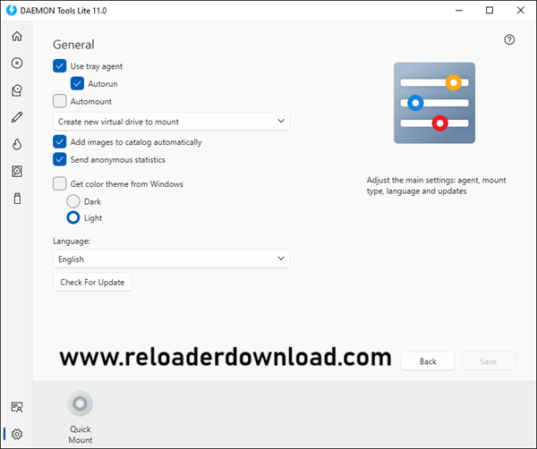Uncheck the Autorun checkbox

click(77, 83)
